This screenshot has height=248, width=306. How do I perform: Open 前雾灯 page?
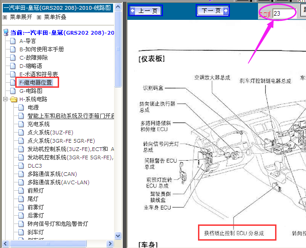(36, 207)
